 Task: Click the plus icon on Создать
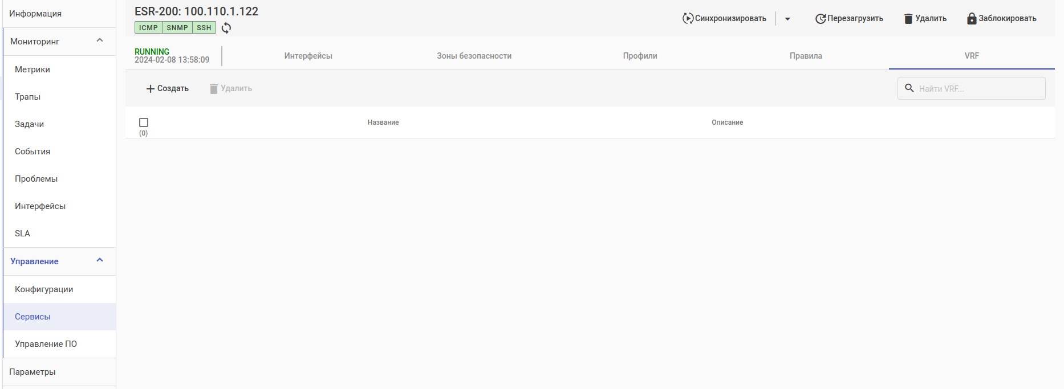pos(151,88)
